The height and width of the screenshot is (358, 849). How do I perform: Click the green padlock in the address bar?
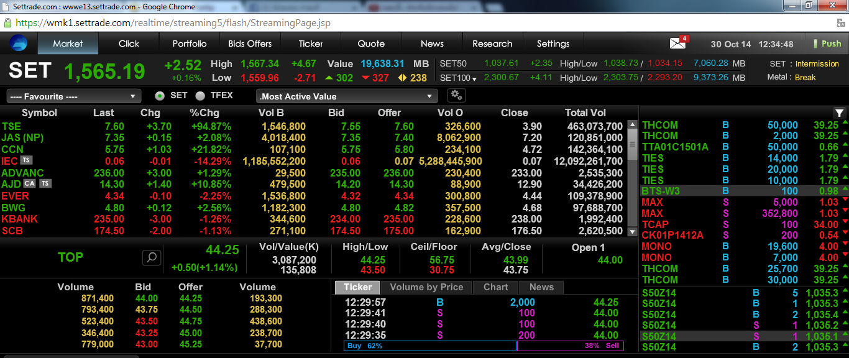coord(7,23)
